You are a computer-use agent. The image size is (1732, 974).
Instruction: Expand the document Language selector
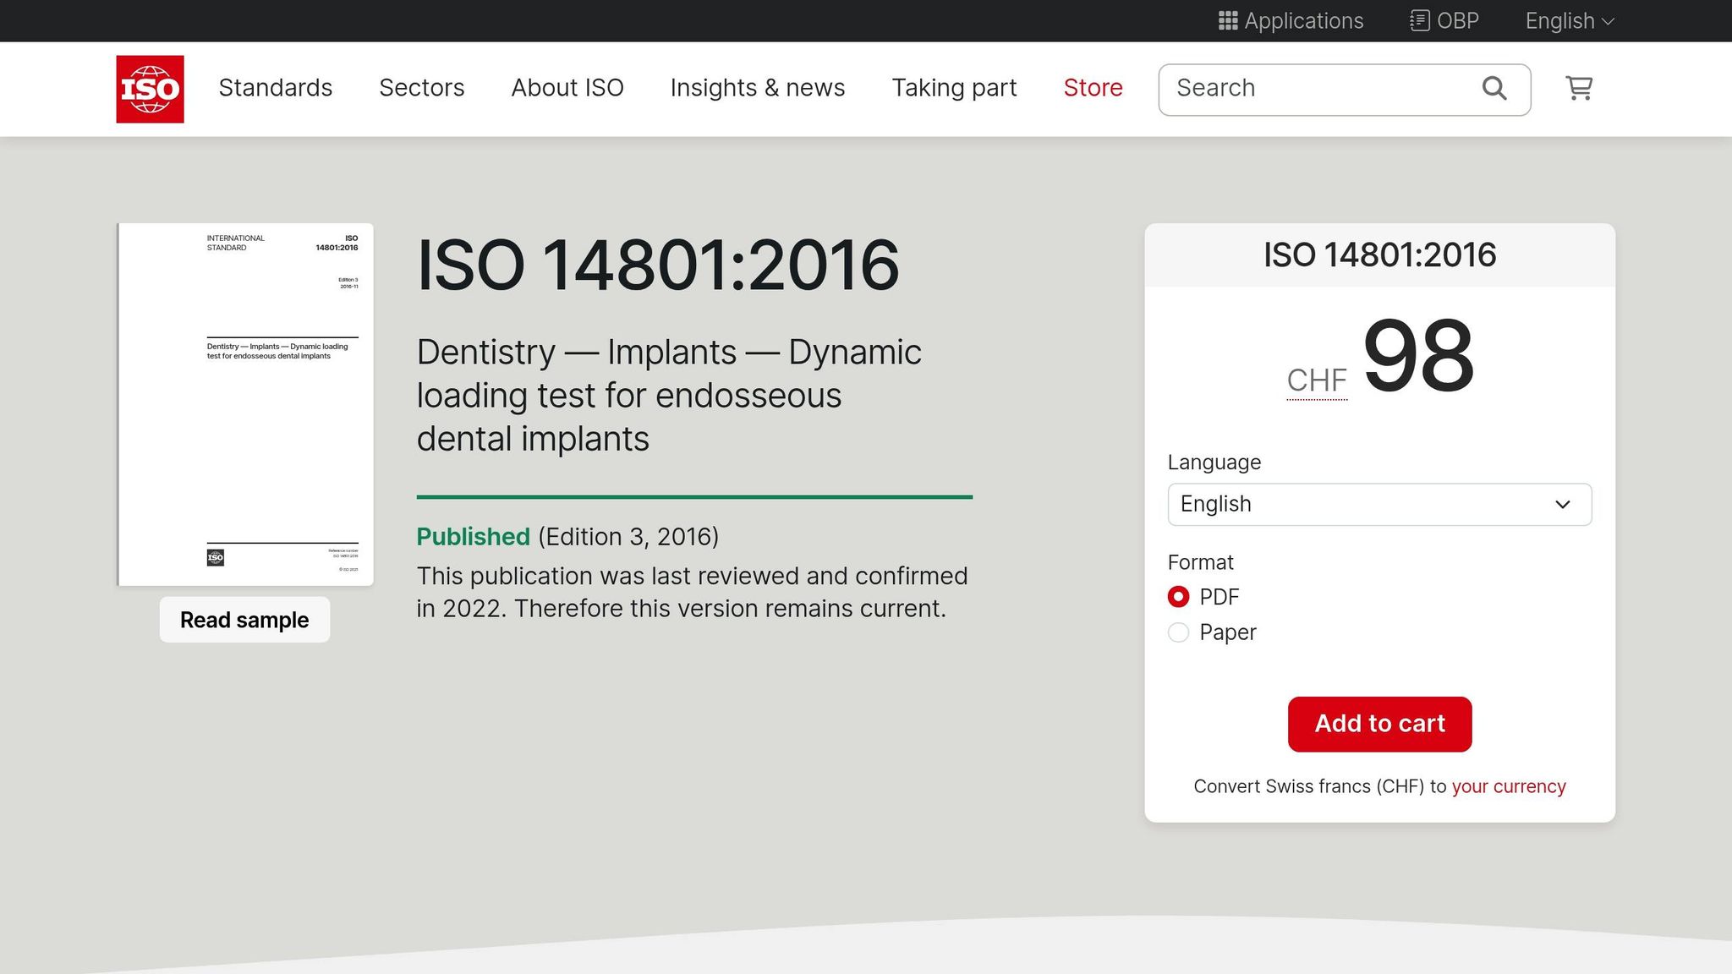[1378, 504]
